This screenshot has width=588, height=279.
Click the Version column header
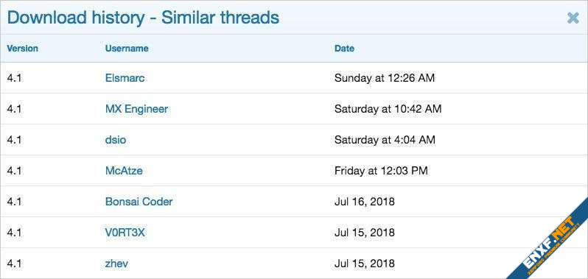pyautogui.click(x=23, y=49)
